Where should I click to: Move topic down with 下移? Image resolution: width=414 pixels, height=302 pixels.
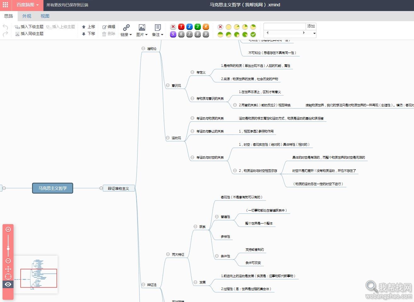88,34
